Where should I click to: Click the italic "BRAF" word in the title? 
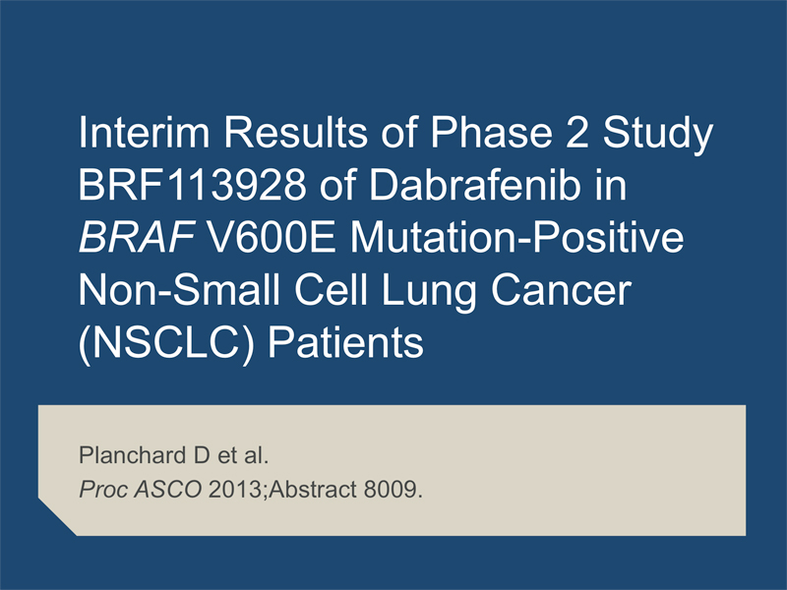click(137, 237)
